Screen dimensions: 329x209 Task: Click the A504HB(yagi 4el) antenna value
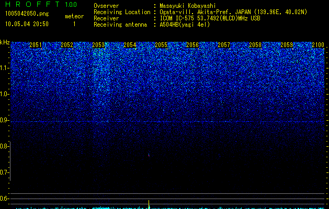coord(185,25)
